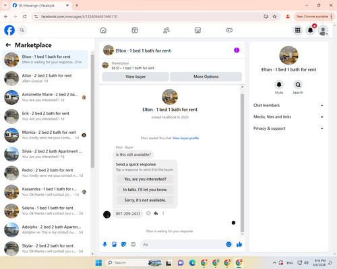Send a thumbs-up like
The image size is (337, 269).
(x=239, y=244)
